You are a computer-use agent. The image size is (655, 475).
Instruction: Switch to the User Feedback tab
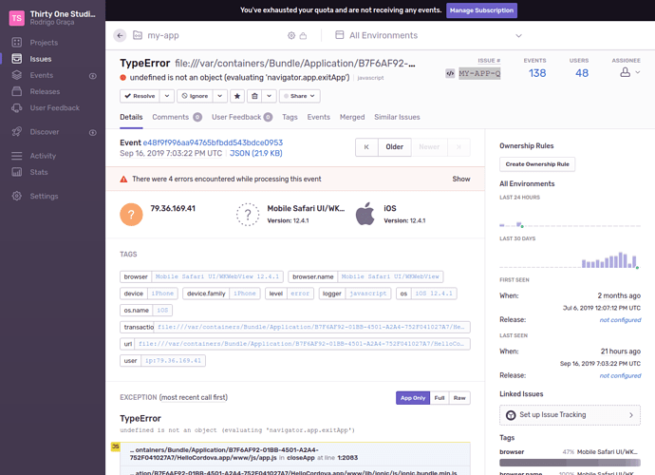242,117
